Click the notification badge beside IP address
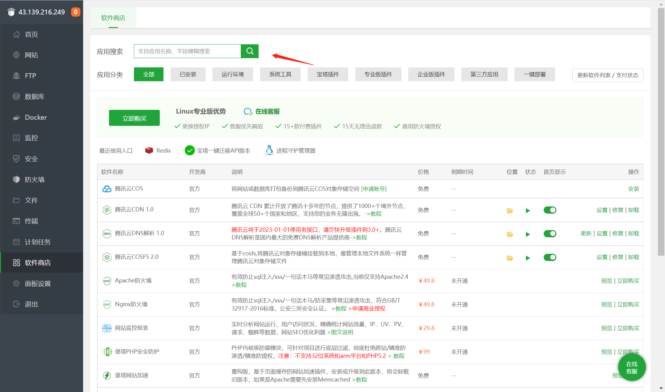 point(75,12)
